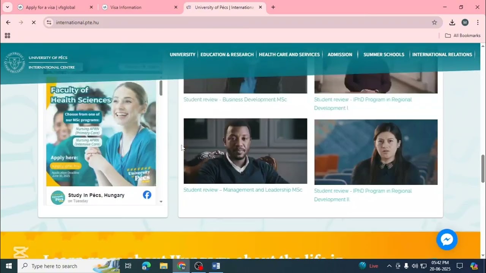Screen dimensions: 486x273
Task: Go back to the previous page
Action: coord(8,22)
